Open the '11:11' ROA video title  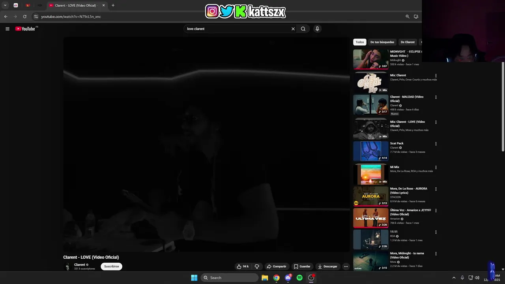tap(394, 232)
